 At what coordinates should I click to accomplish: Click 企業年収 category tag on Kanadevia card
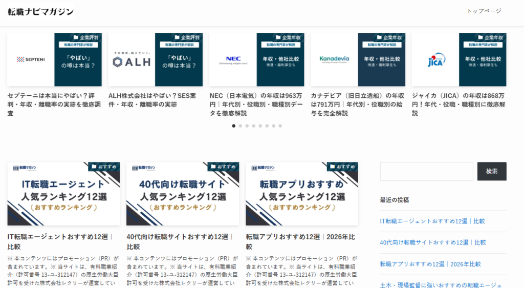(389, 37)
